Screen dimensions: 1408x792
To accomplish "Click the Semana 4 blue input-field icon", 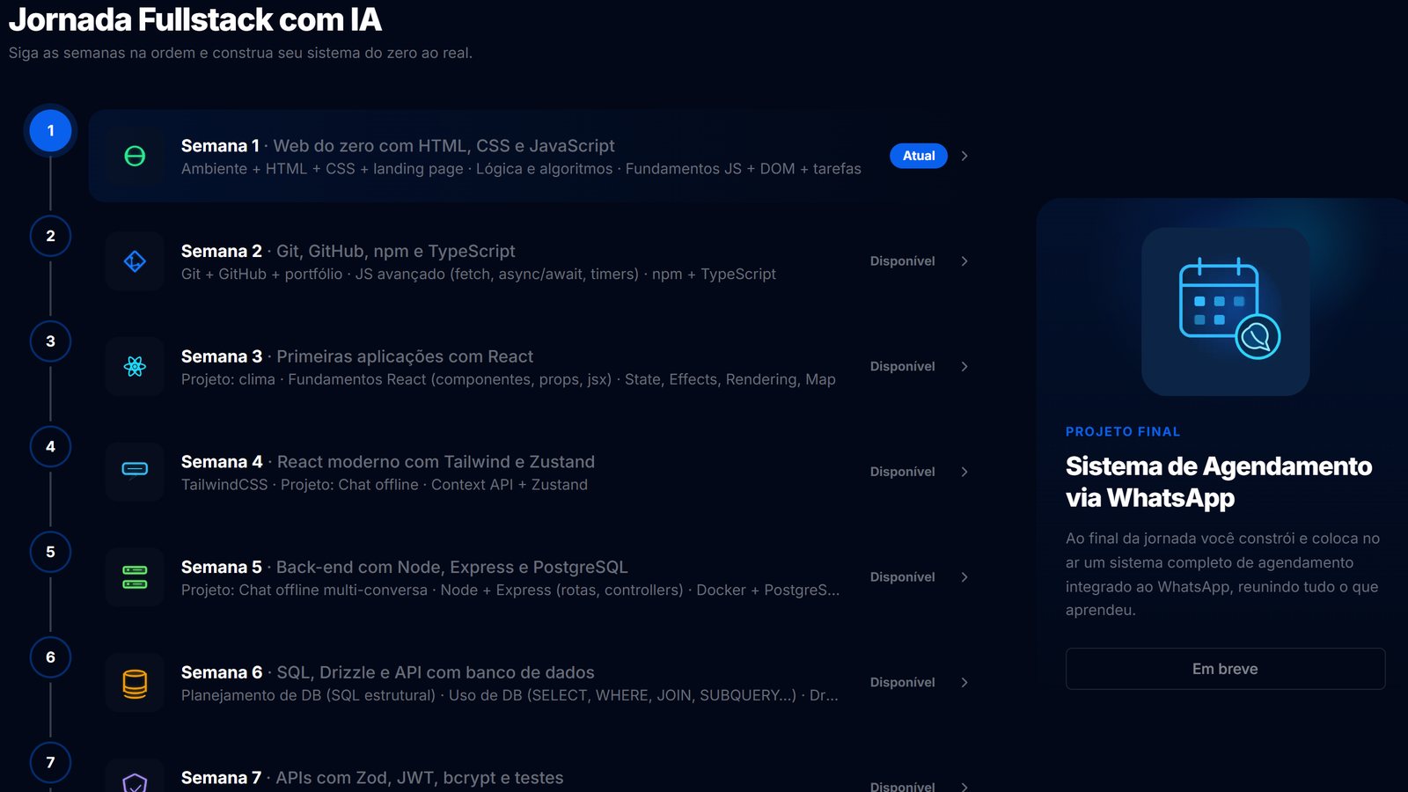I will [x=135, y=469].
